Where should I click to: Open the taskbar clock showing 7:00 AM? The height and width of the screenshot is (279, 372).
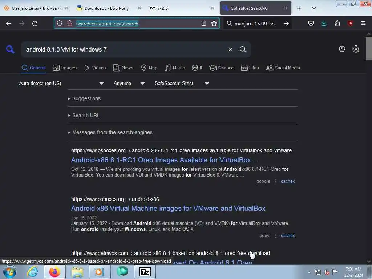coord(353,272)
